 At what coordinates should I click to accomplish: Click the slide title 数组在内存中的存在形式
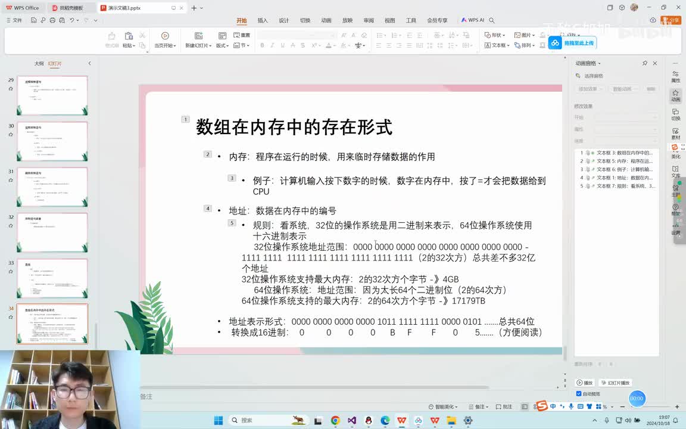click(x=294, y=127)
